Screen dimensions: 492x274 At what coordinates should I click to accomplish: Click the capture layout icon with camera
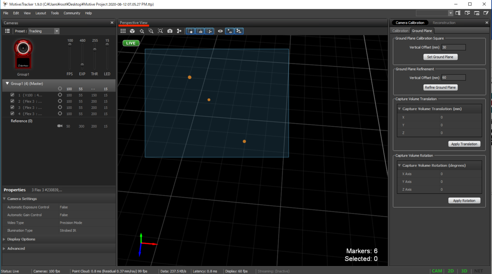[x=477, y=13]
